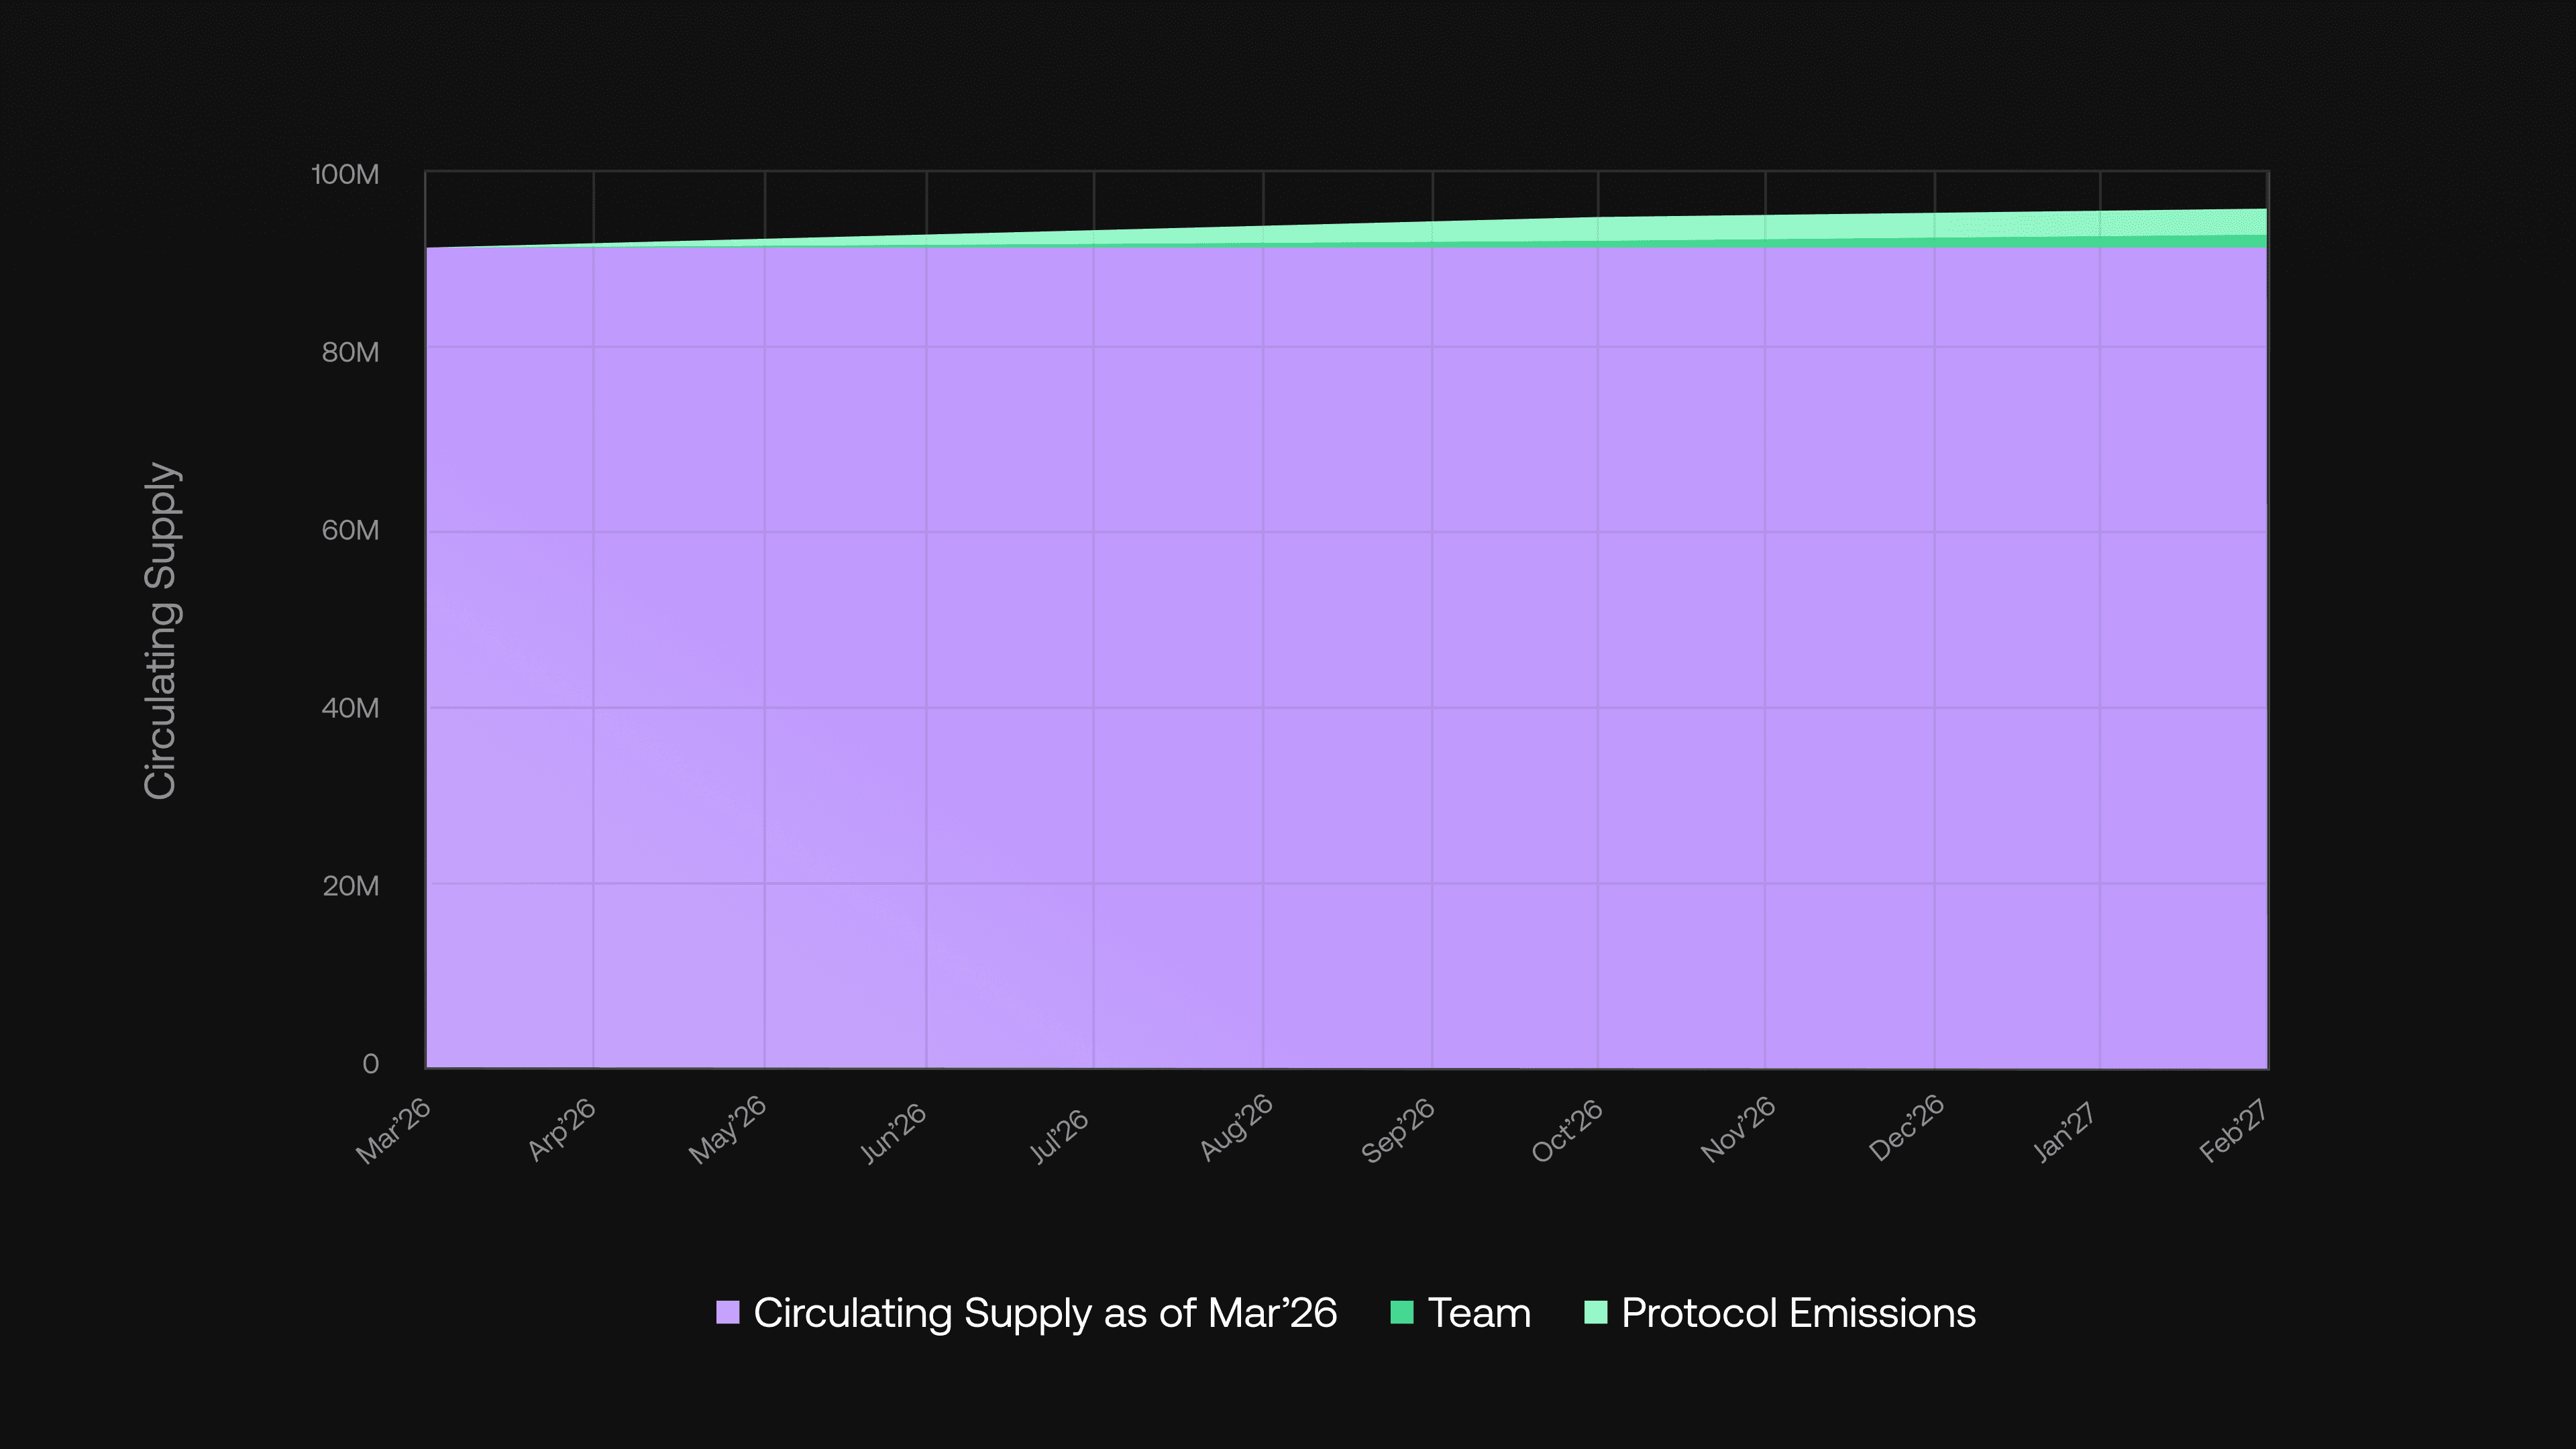Click the 40M y-axis tick label

click(350, 708)
